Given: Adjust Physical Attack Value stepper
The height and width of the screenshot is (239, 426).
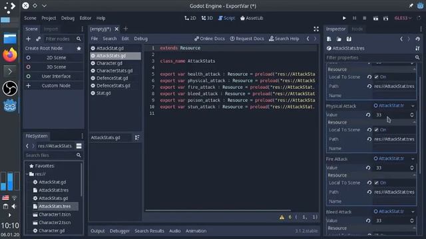Looking at the screenshot, I should tap(412, 115).
